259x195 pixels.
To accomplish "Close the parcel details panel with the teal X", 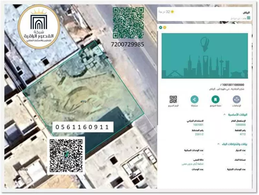I will point(161,27).
